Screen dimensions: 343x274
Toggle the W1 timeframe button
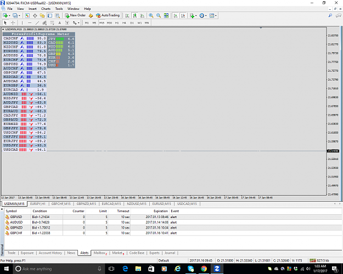point(139,22)
